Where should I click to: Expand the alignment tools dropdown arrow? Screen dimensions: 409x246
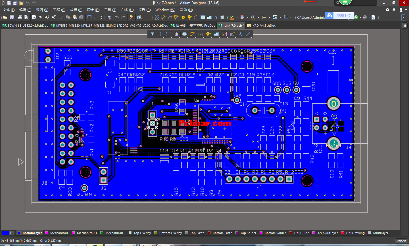248,17
